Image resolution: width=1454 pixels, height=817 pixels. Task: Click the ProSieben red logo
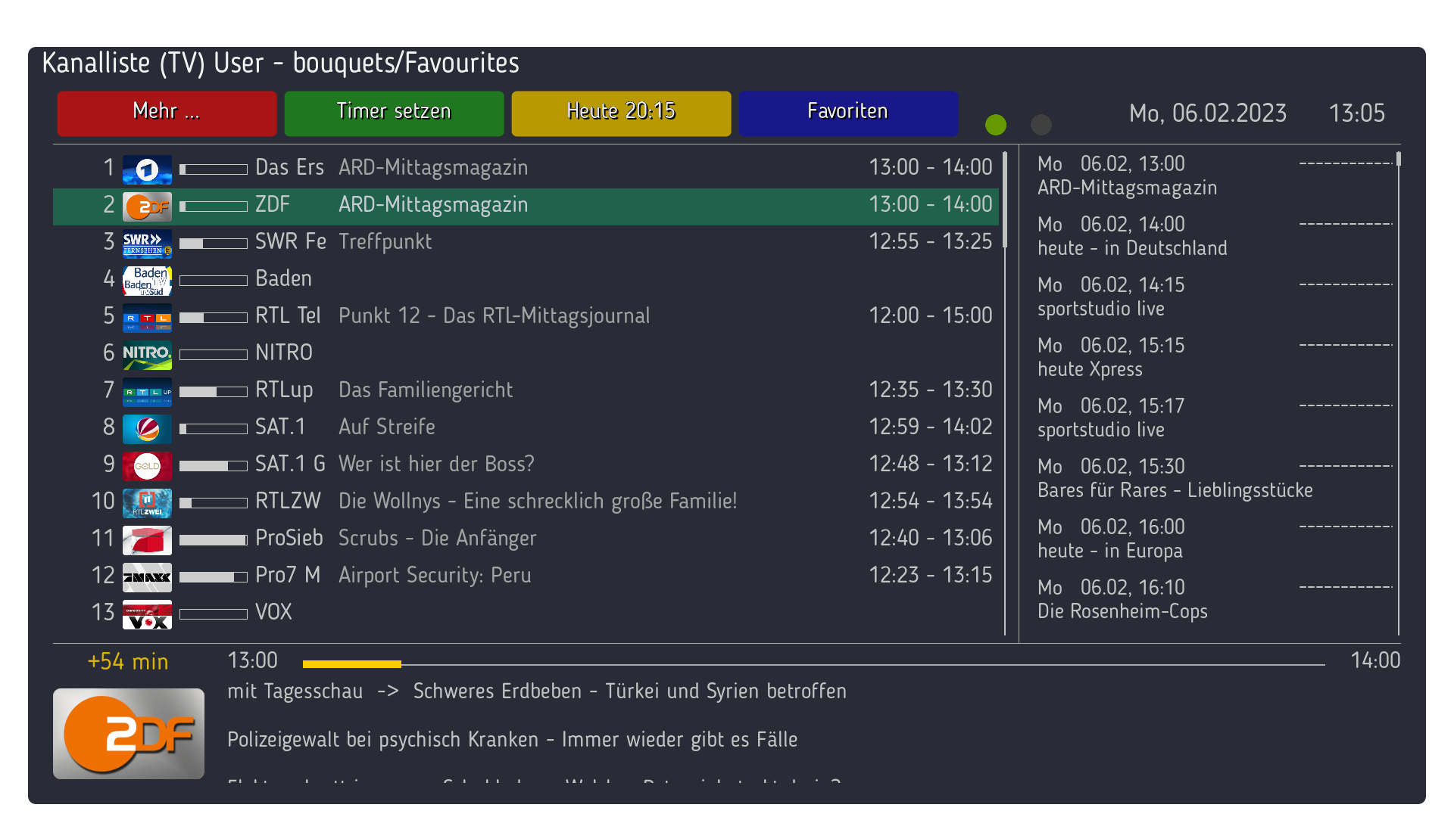tap(147, 540)
